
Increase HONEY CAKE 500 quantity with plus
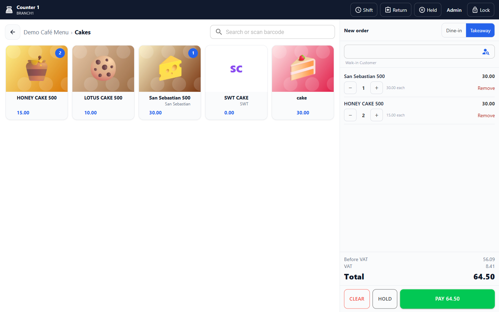point(377,115)
